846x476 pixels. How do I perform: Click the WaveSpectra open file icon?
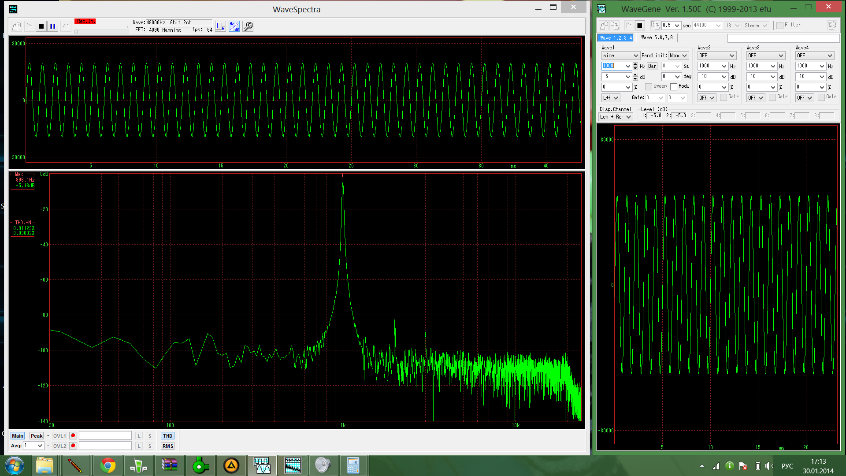pos(16,26)
